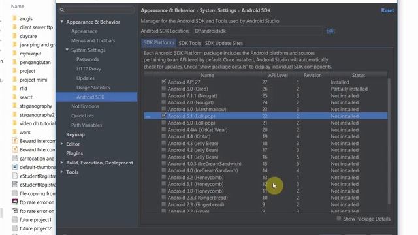418x235 pixels.
Task: Open Notifications settings
Action: (x=85, y=106)
